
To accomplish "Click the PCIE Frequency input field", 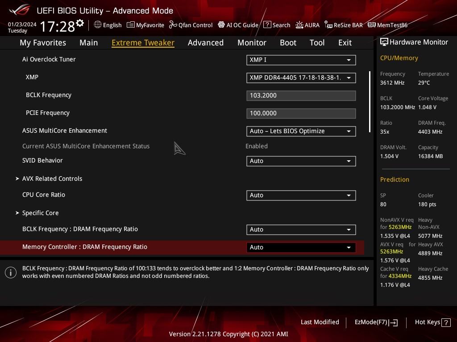I will pos(301,114).
